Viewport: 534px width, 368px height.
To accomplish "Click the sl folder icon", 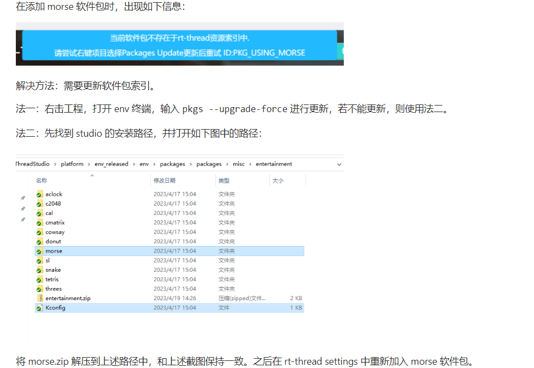I will click(40, 261).
